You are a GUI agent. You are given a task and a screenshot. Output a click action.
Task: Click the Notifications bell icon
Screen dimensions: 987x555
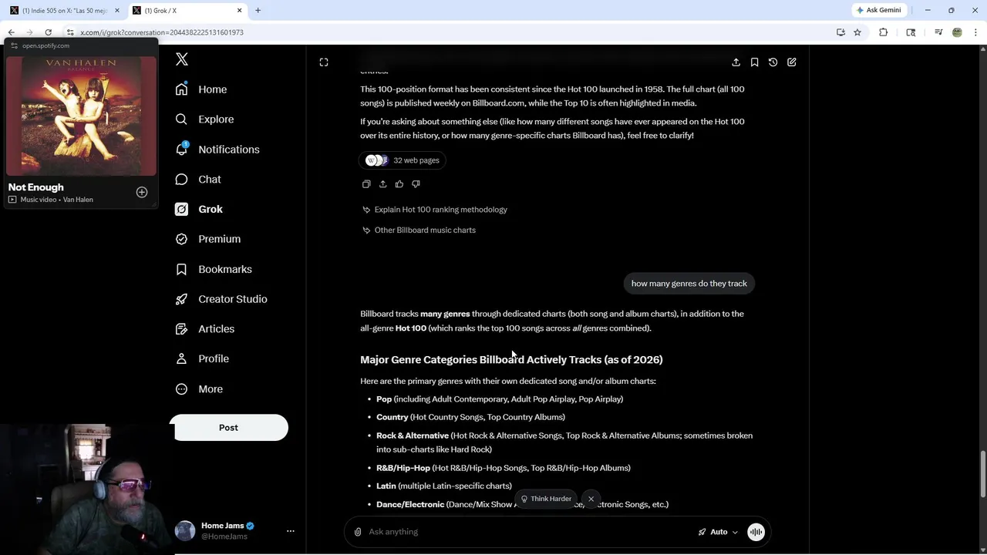click(x=181, y=150)
